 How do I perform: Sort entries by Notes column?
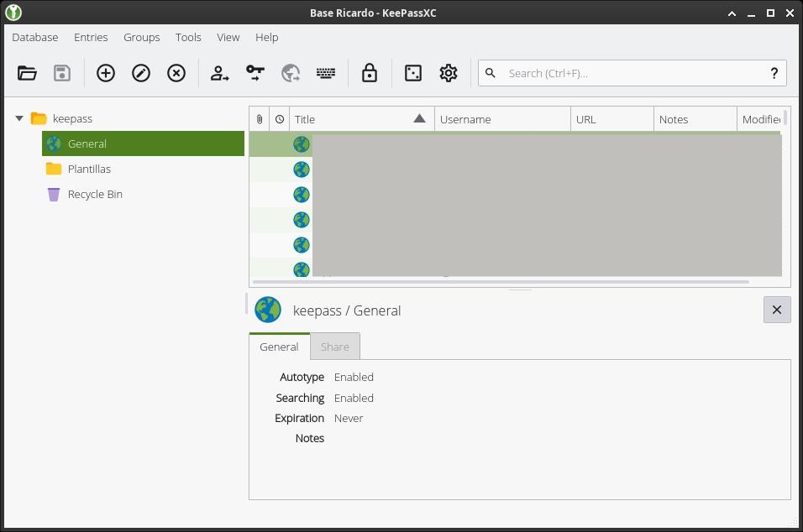tap(695, 119)
